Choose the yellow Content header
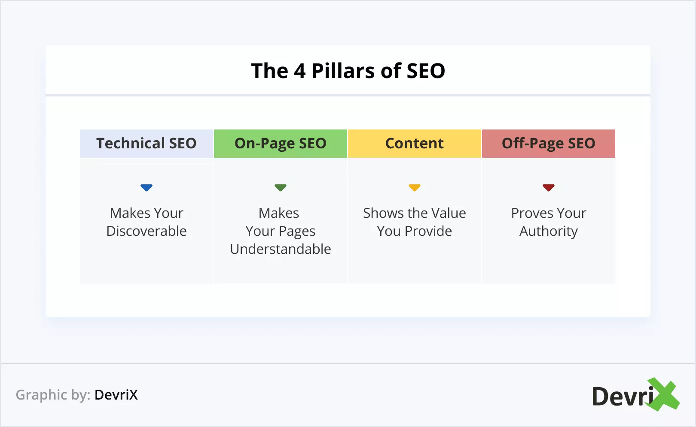Screen dimensions: 696x427 click(x=415, y=143)
